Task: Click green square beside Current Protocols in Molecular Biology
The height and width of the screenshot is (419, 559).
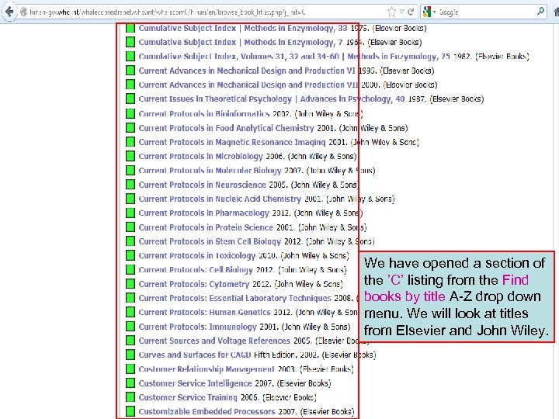Action: click(x=130, y=170)
